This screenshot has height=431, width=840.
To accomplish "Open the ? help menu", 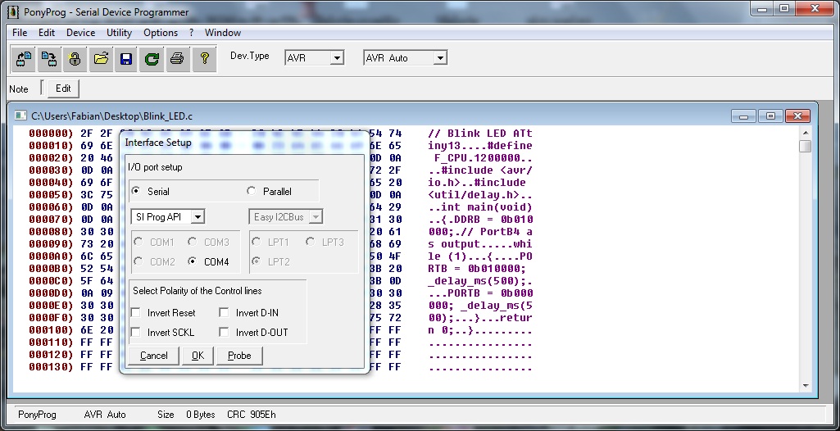I will tap(191, 33).
